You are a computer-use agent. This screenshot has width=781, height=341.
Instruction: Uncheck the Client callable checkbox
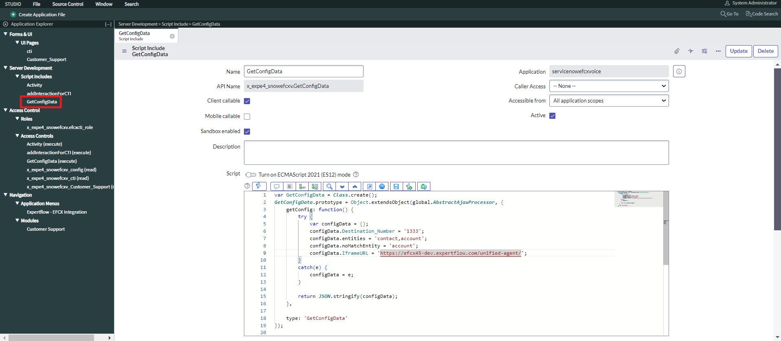[x=247, y=101]
